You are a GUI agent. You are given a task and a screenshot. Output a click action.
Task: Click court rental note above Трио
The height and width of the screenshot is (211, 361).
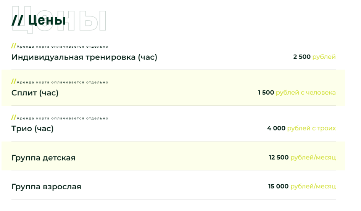coord(63,118)
